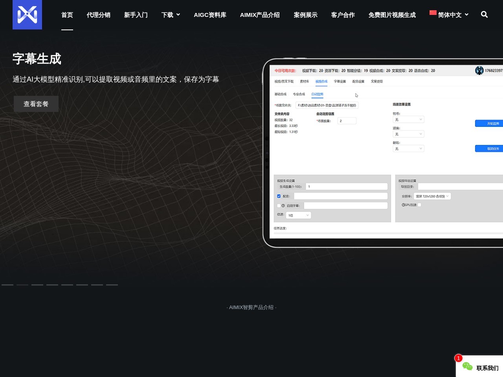Click the 生成数量 input field
Viewport: 503px width, 377px height.
347,186
